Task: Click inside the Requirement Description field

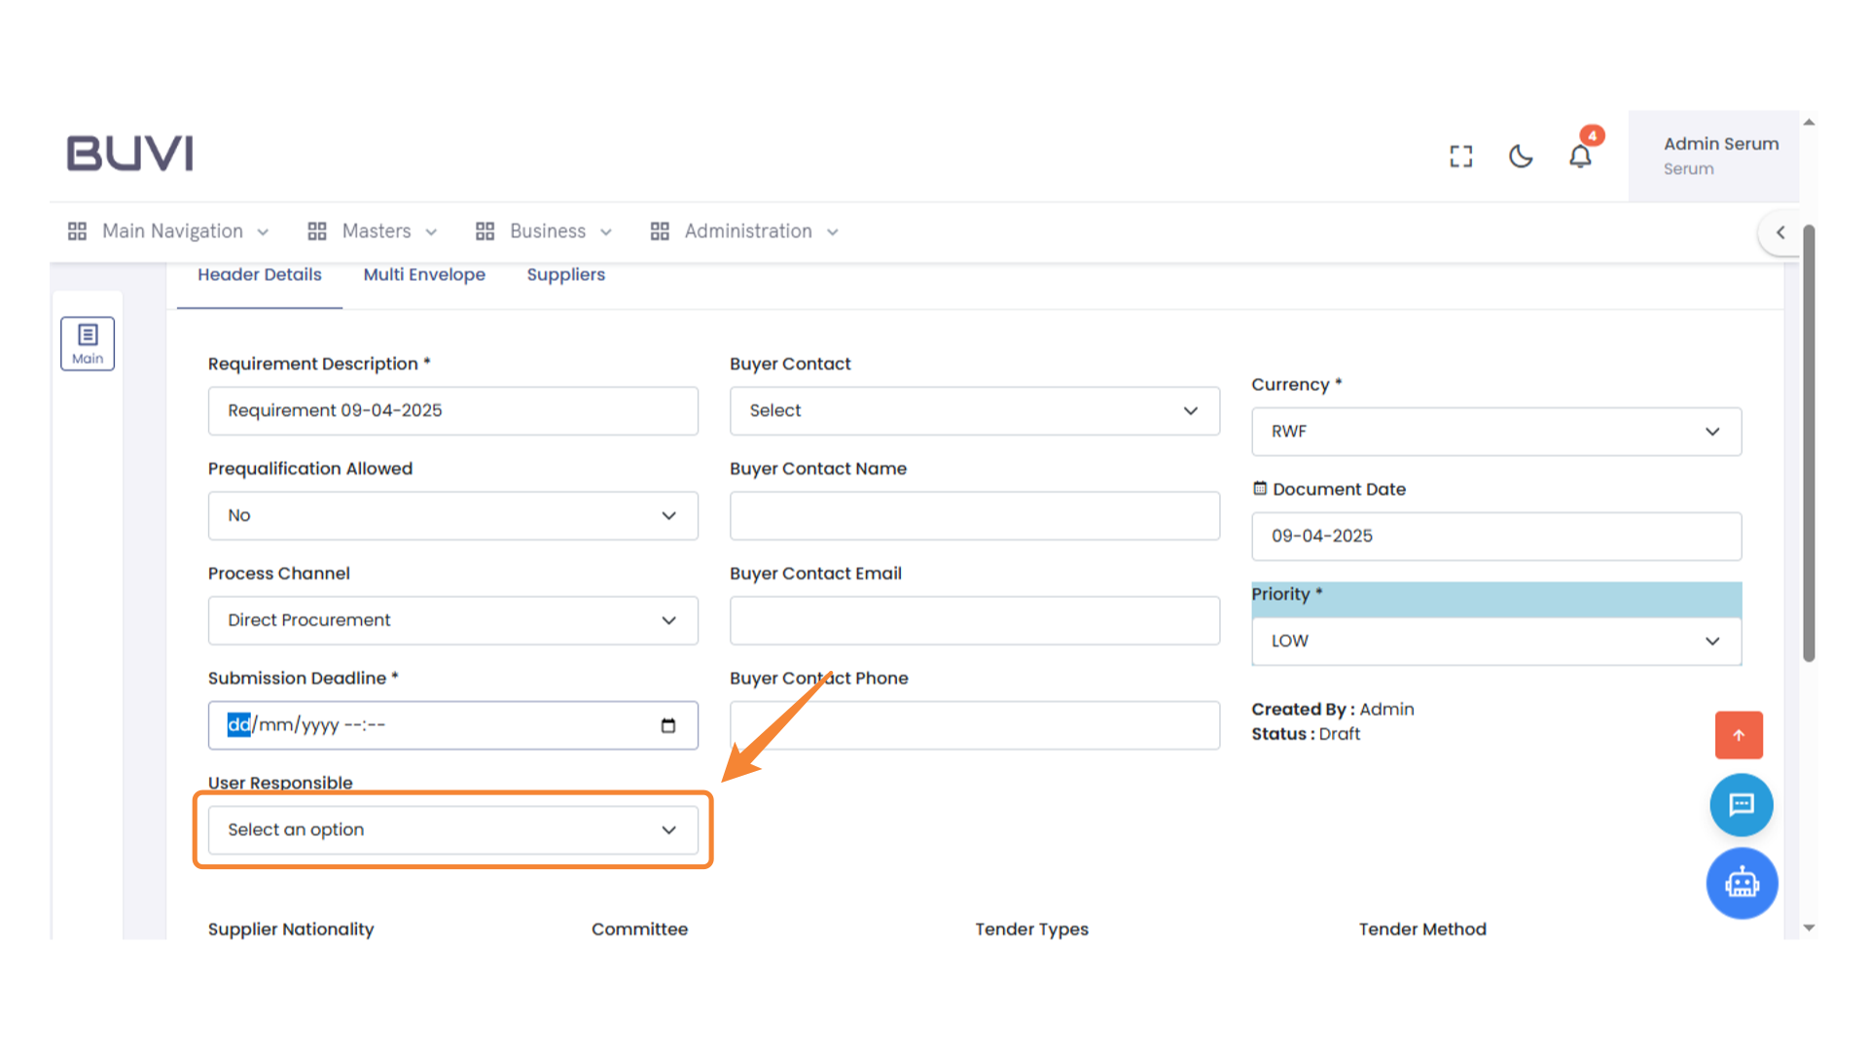Action: point(452,410)
